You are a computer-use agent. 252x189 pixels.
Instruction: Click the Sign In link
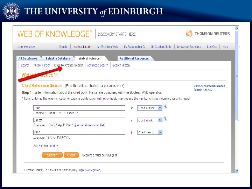pos(63,47)
